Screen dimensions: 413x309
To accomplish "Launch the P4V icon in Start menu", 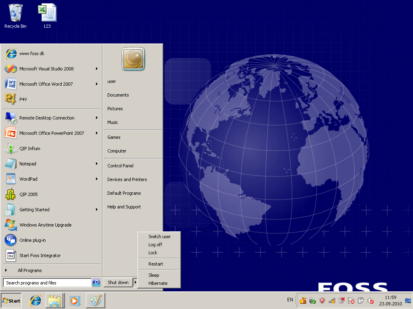I will [10, 99].
